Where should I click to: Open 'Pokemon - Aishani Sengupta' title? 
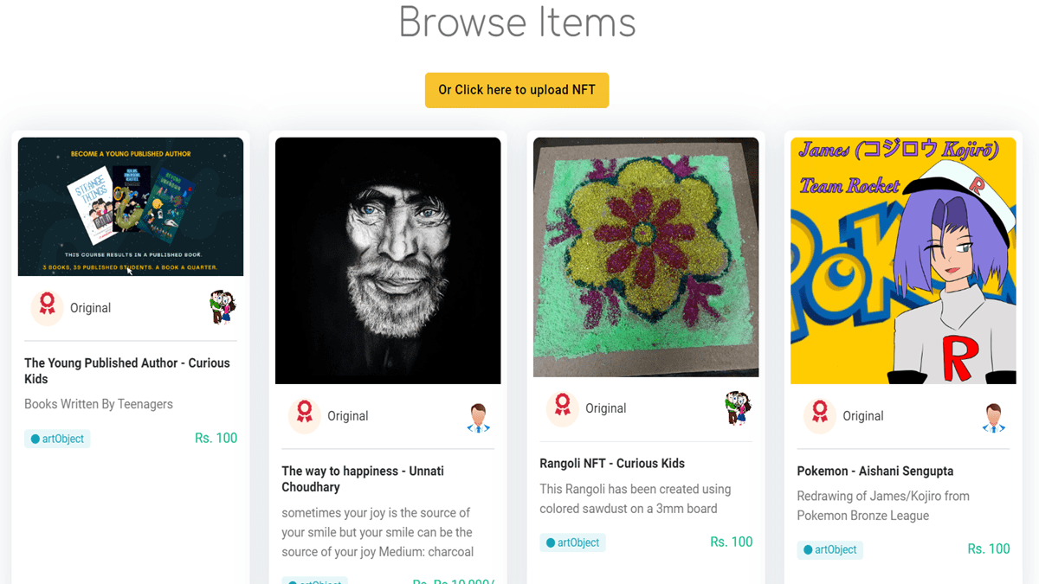click(875, 471)
